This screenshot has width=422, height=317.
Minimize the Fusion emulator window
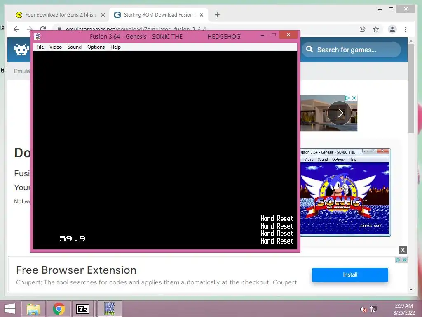pyautogui.click(x=263, y=35)
